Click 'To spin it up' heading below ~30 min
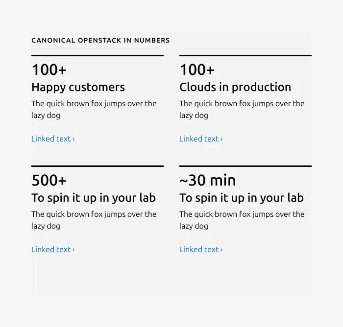The height and width of the screenshot is (327, 343). click(242, 198)
